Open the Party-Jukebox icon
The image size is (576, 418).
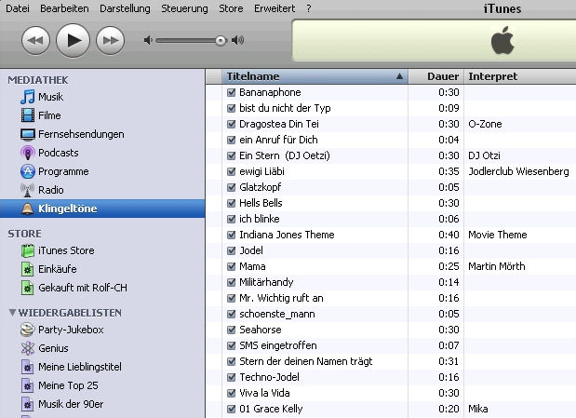28,330
